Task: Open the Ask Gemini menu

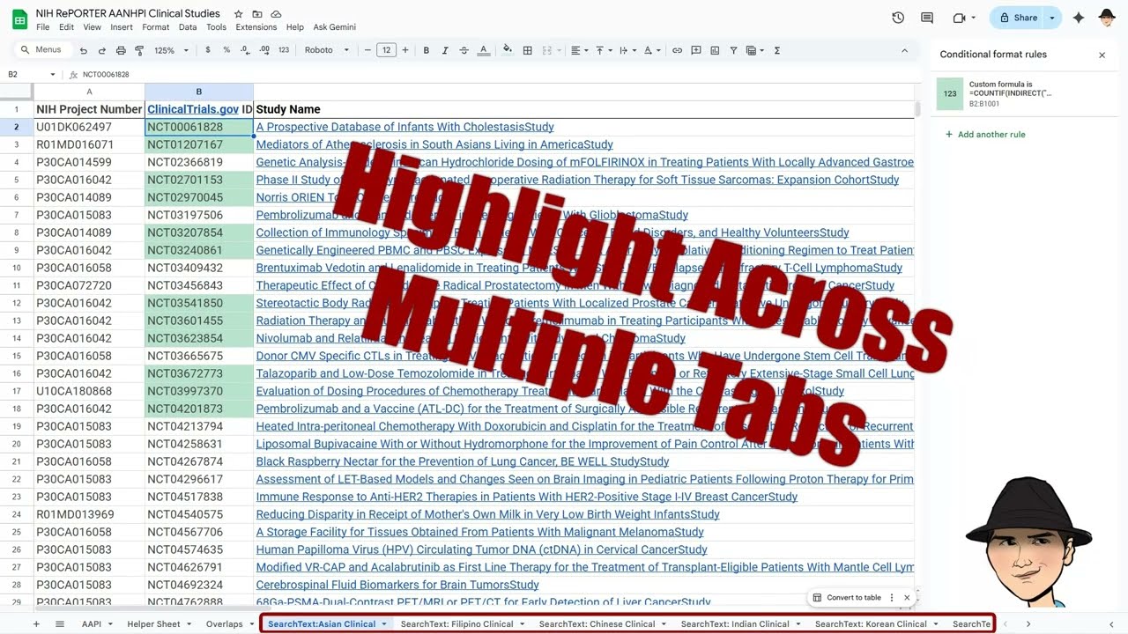Action: [x=335, y=27]
